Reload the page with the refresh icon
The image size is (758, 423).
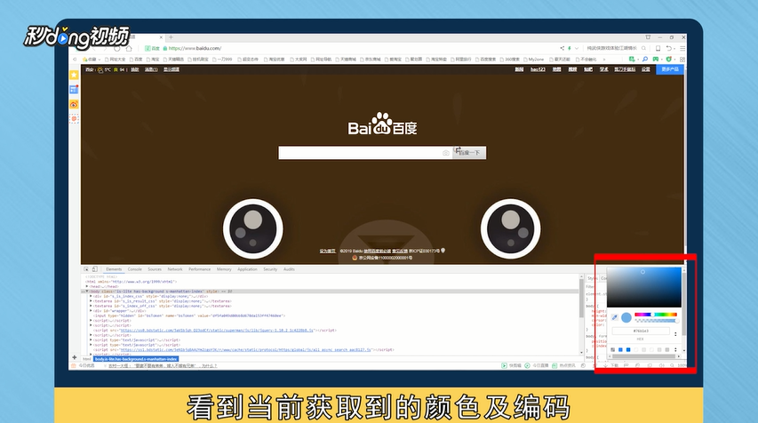[x=117, y=48]
